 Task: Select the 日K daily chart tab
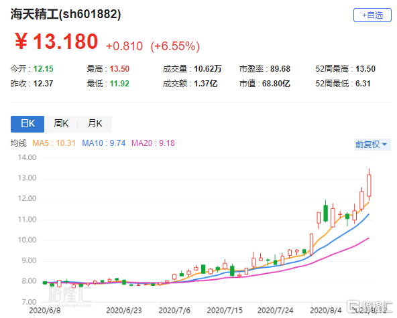click(x=27, y=124)
